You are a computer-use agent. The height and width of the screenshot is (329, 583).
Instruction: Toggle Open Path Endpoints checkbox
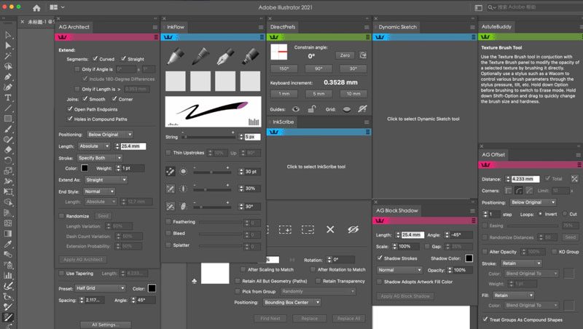[x=70, y=108]
